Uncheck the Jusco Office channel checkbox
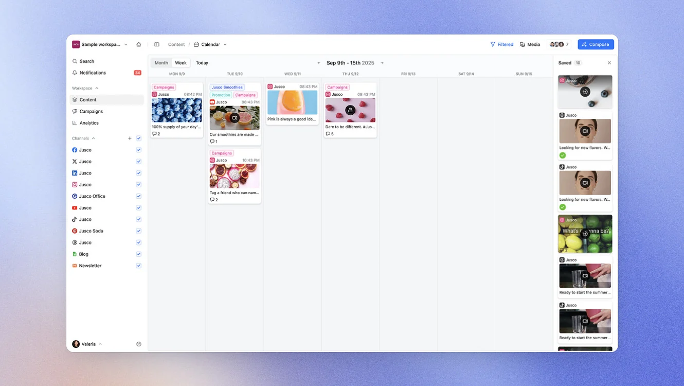The height and width of the screenshot is (386, 684). click(x=139, y=196)
